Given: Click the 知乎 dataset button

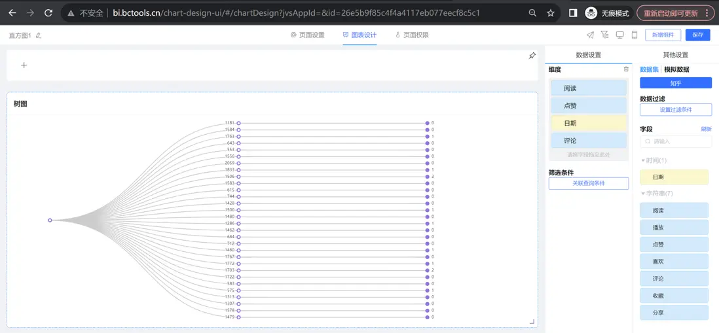Looking at the screenshot, I should (675, 83).
